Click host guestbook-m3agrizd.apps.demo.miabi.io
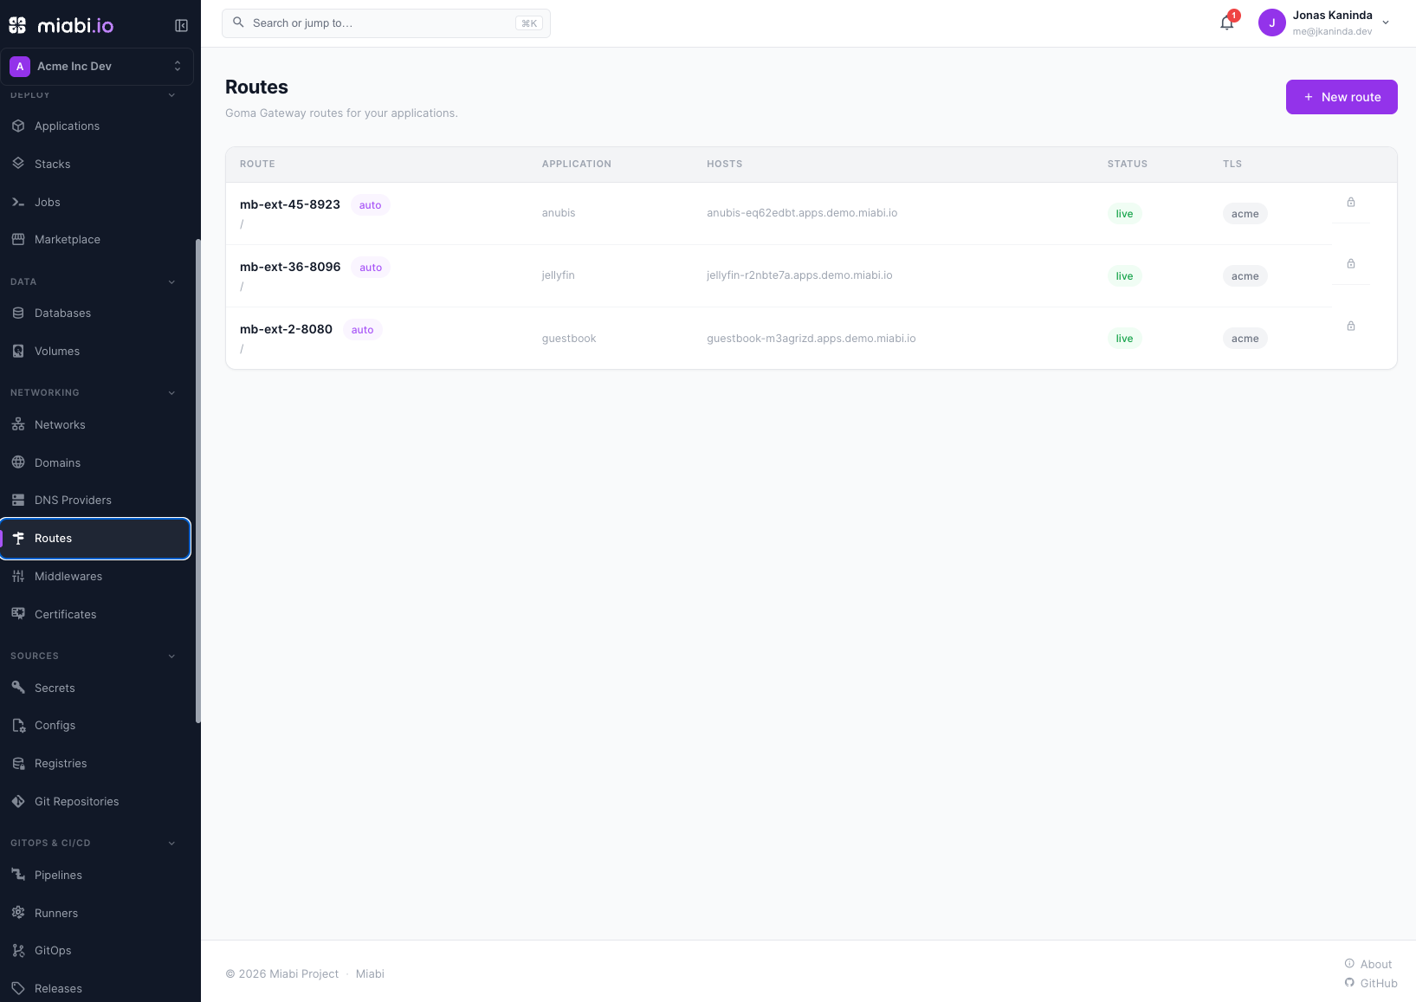 coord(811,339)
